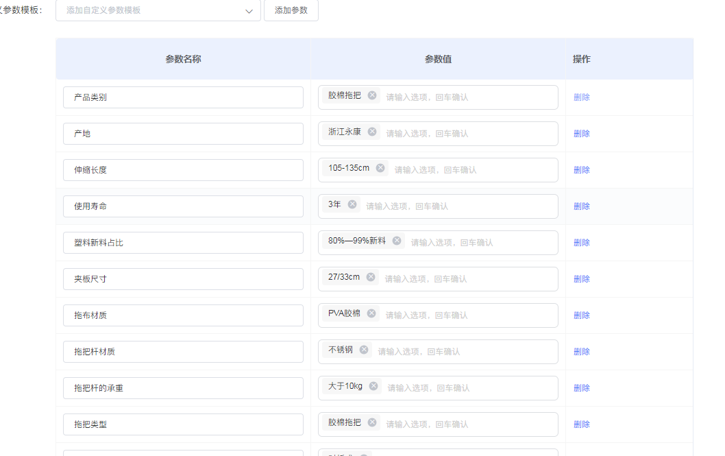Open the 添加自定义参数模板 dropdown
Image resolution: width=725 pixels, height=456 pixels.
(x=151, y=11)
